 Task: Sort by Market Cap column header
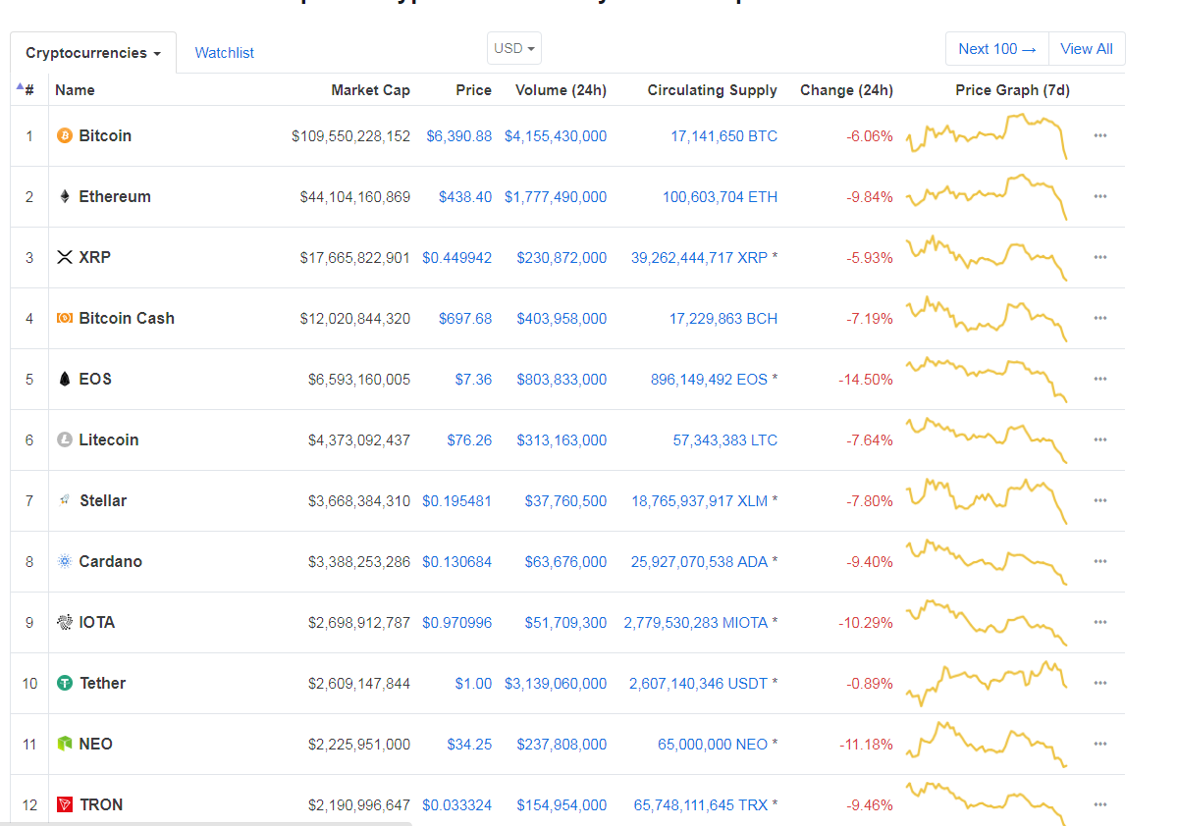[x=371, y=90]
